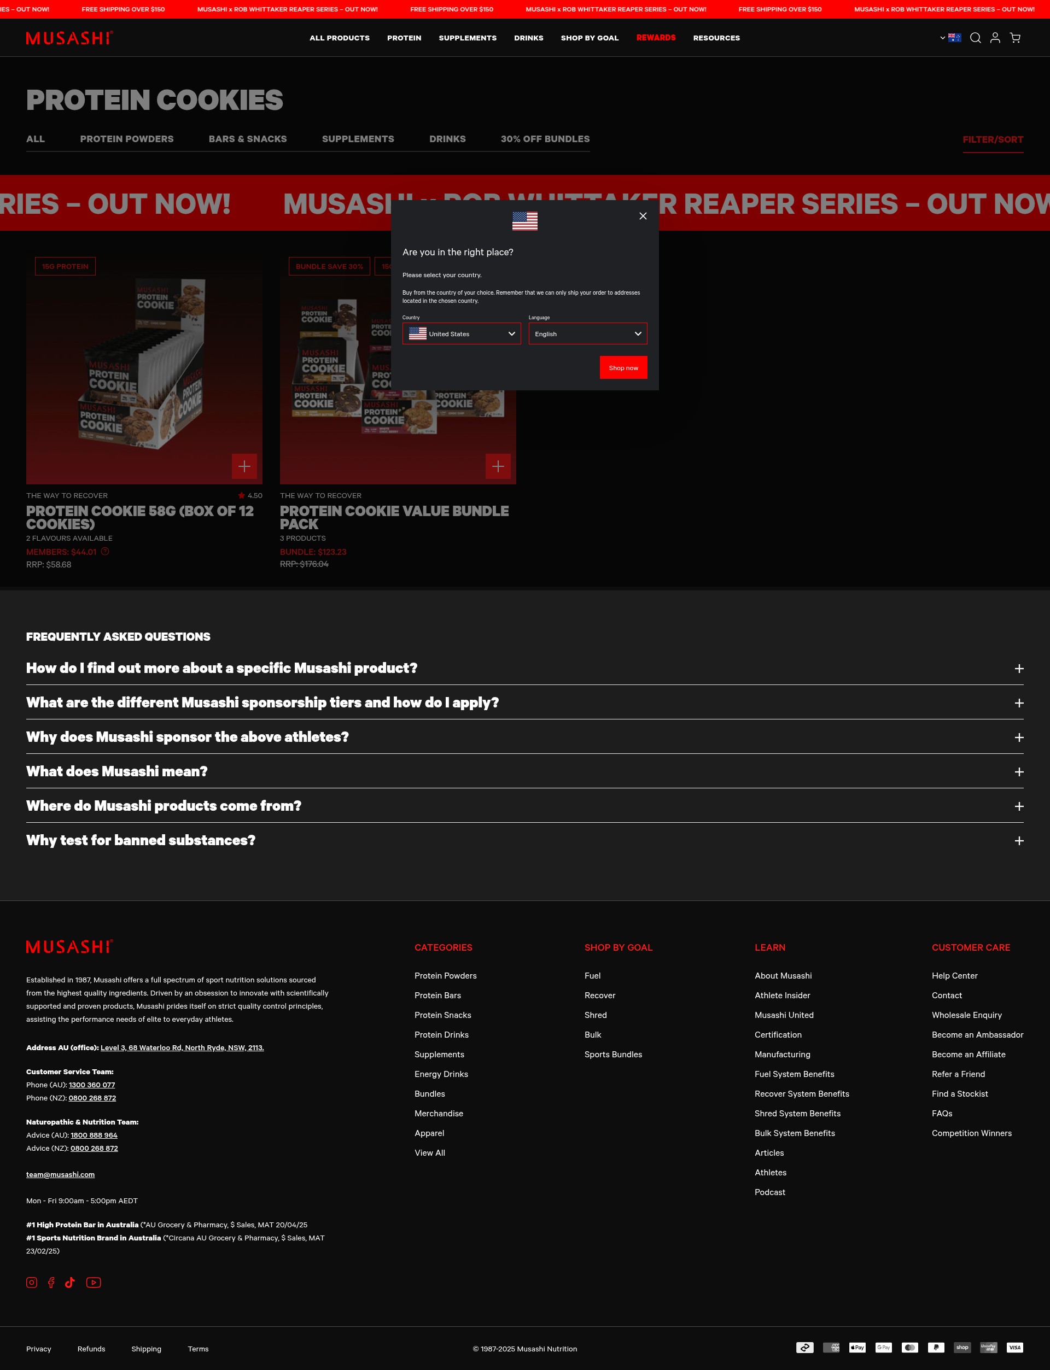Open the REWARDS navigation item
The image size is (1050, 1370).
(x=656, y=38)
